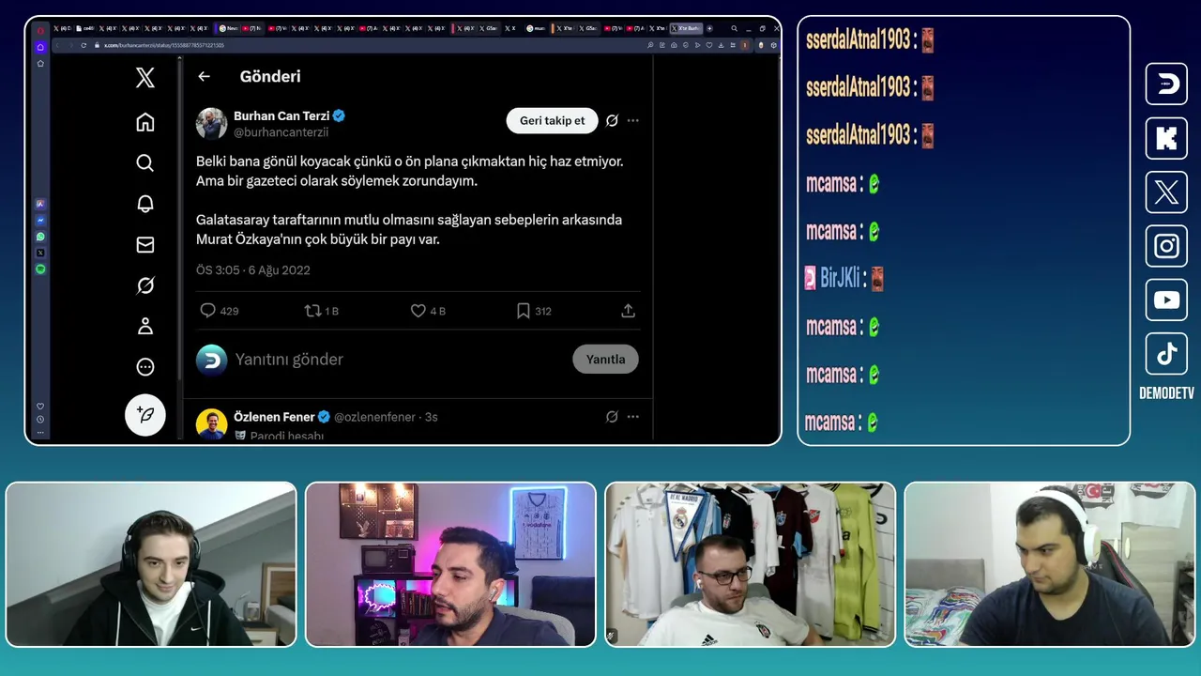The height and width of the screenshot is (676, 1201).
Task: Go to the Home feed icon
Action: 145,122
